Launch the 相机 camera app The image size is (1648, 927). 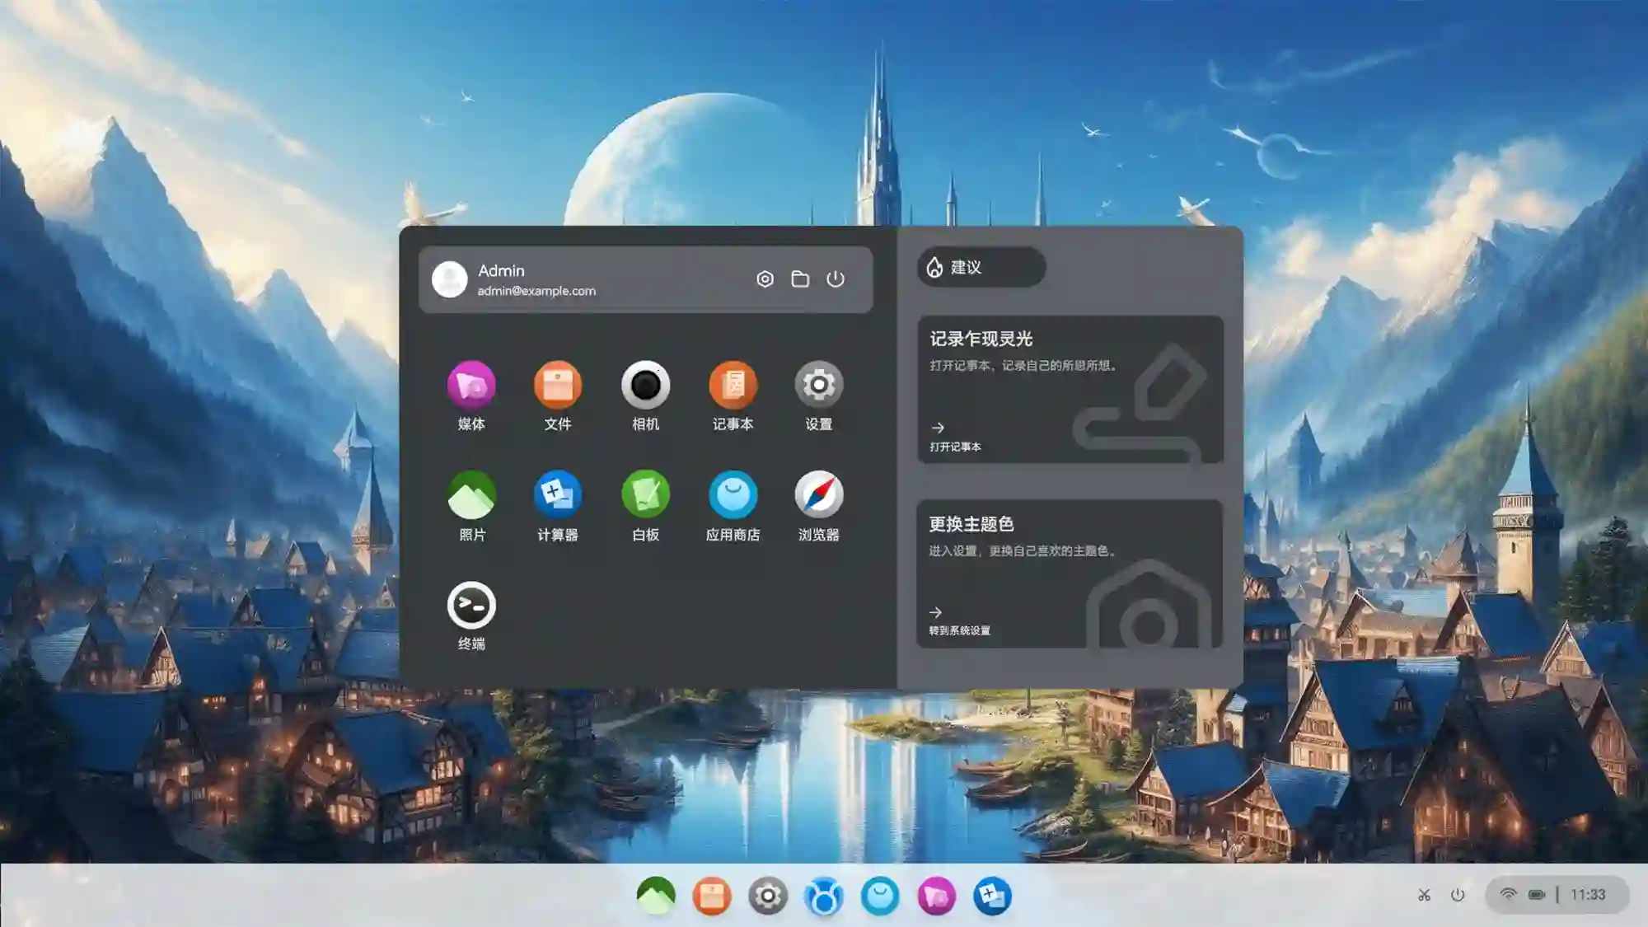(645, 385)
